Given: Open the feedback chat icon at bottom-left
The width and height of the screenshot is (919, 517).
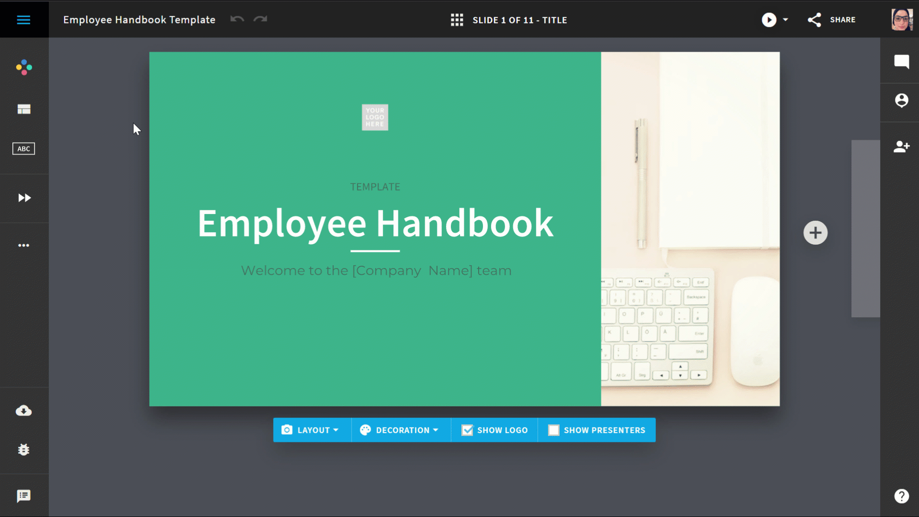Looking at the screenshot, I should coord(23,496).
